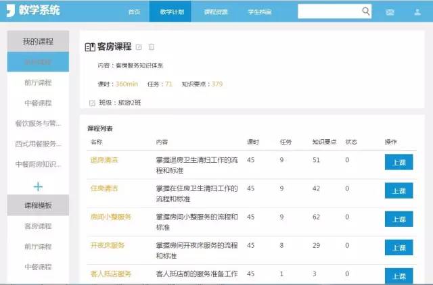
Task: Select 前厅课程 under 我的课程
Action: coord(38,82)
